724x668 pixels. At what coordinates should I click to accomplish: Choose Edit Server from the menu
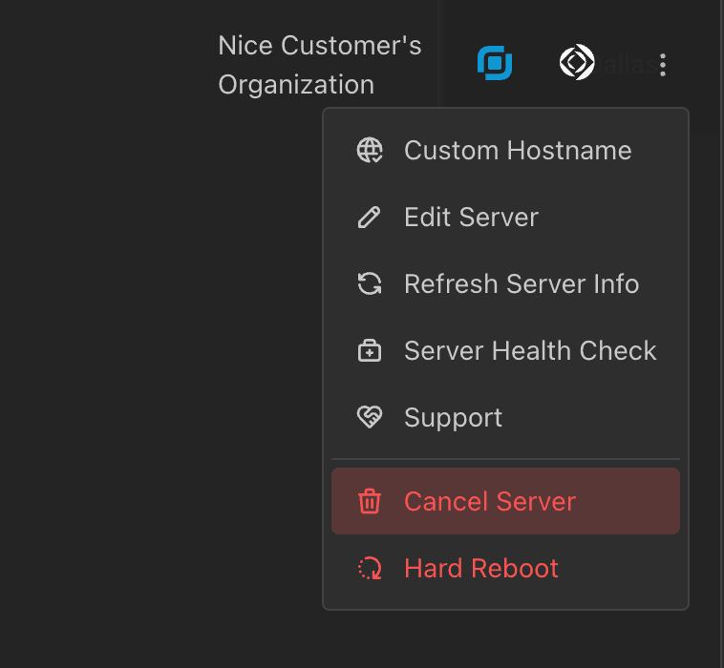pyautogui.click(x=471, y=218)
